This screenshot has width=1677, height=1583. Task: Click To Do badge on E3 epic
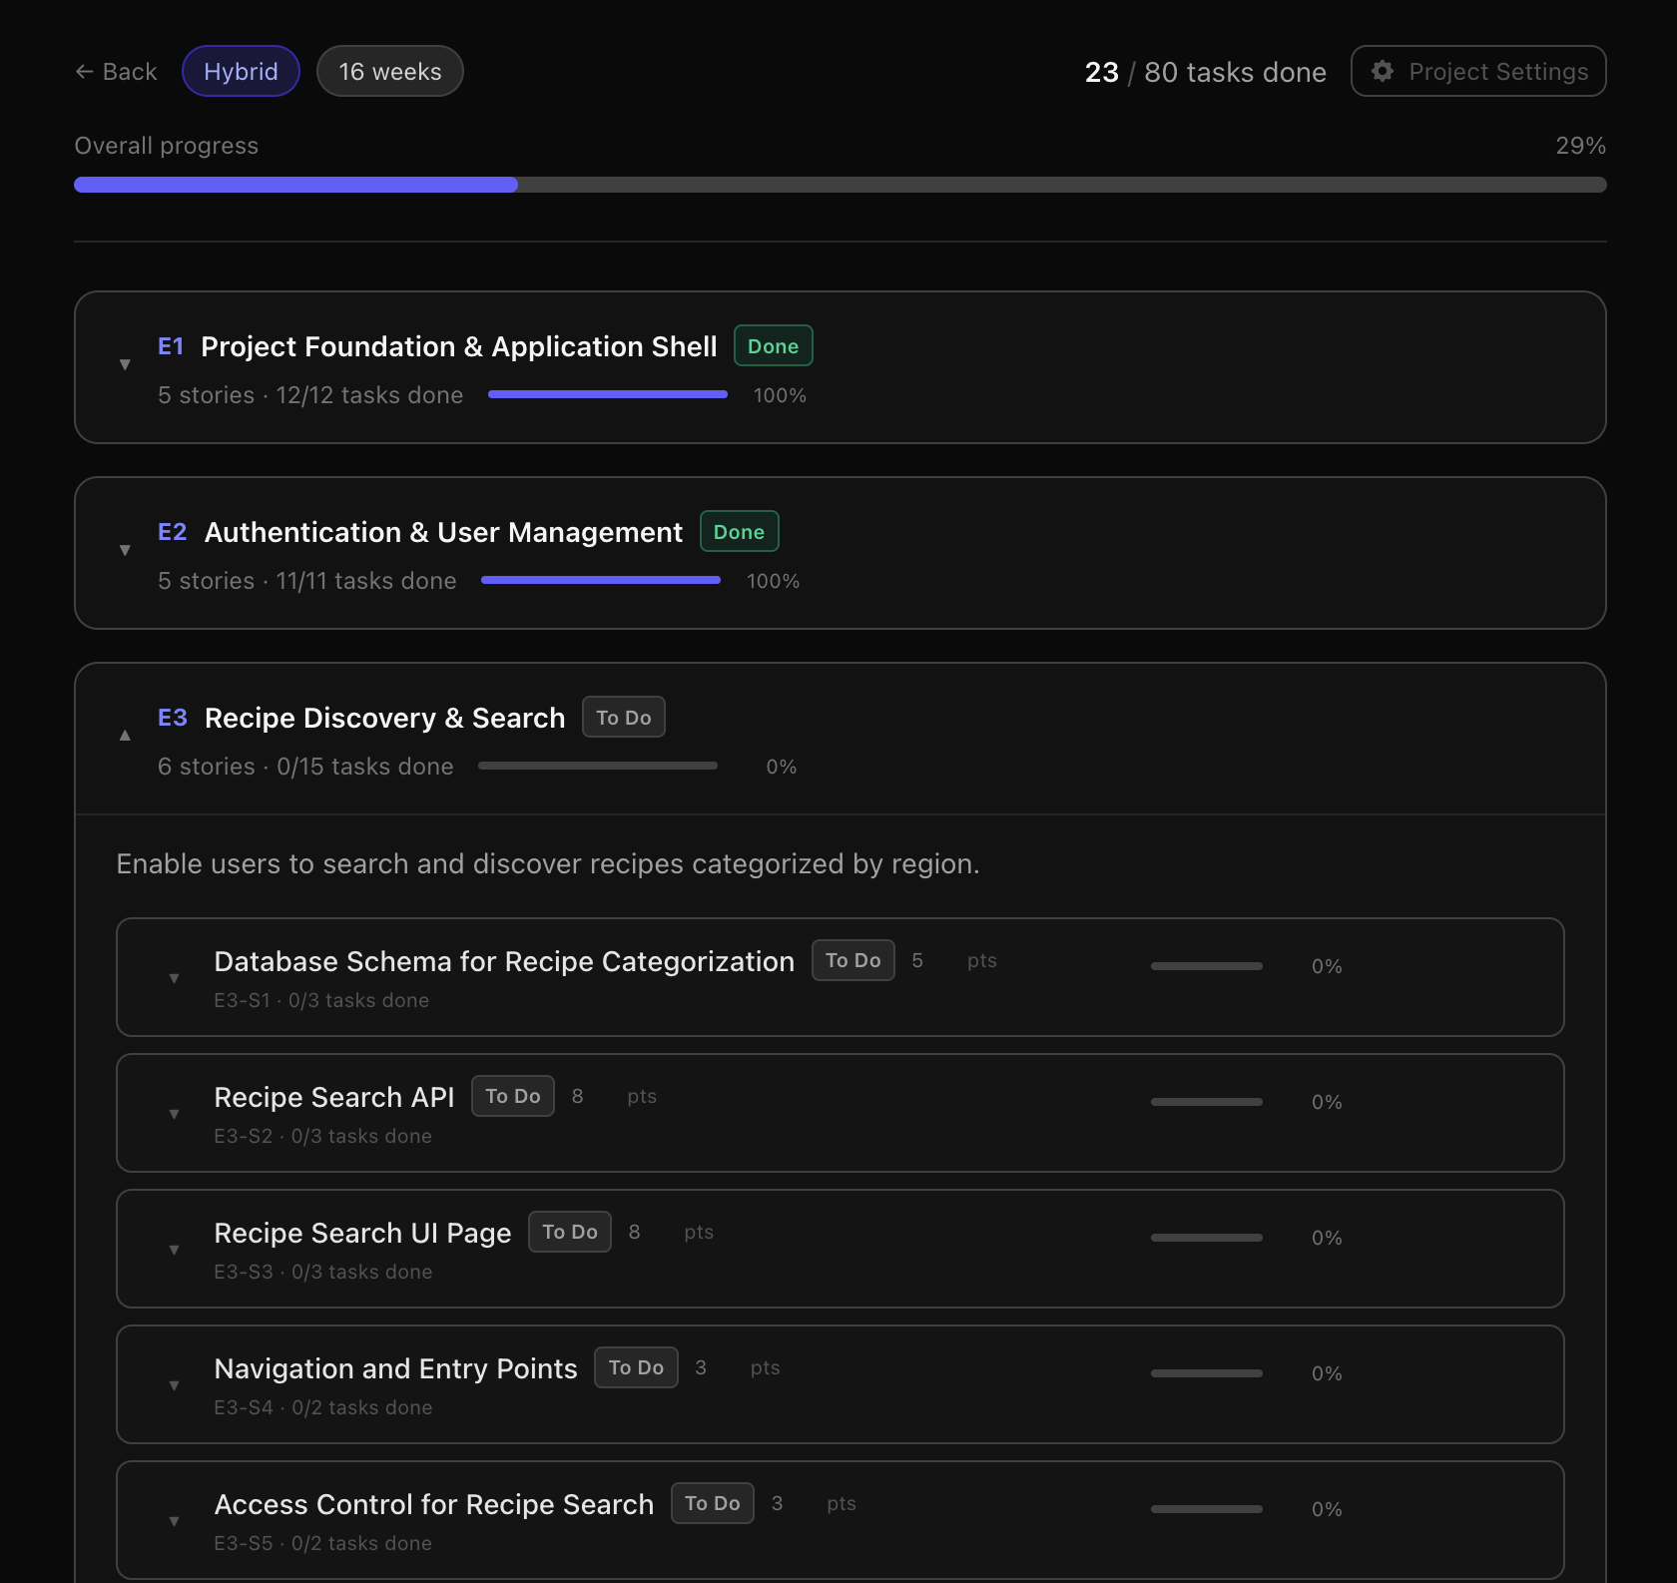tap(624, 717)
